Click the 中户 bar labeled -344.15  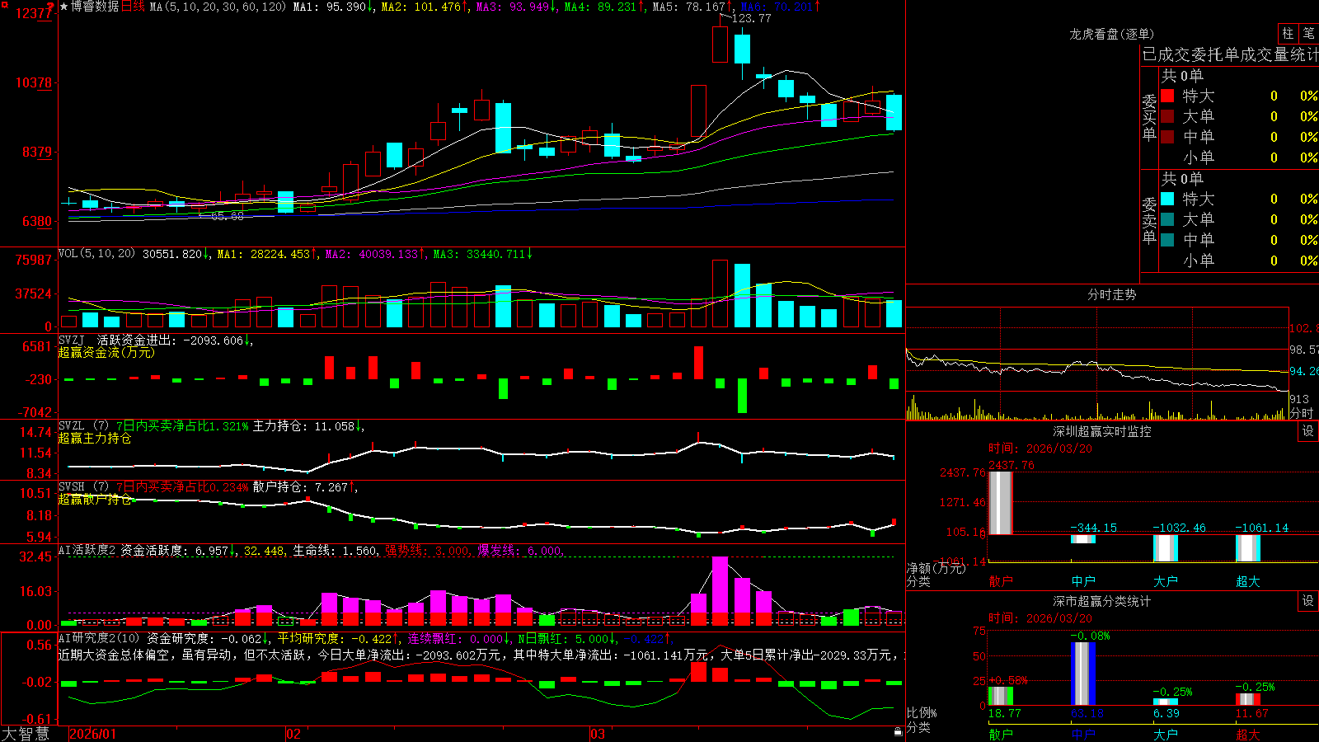point(1083,539)
